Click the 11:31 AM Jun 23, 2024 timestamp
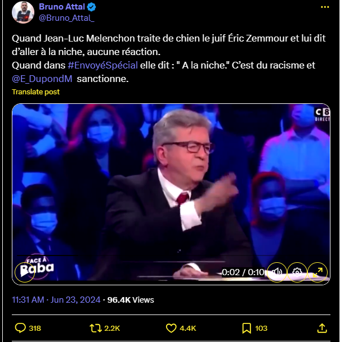 coord(56,300)
